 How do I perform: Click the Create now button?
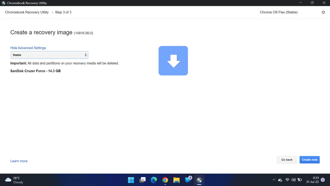coord(310,160)
